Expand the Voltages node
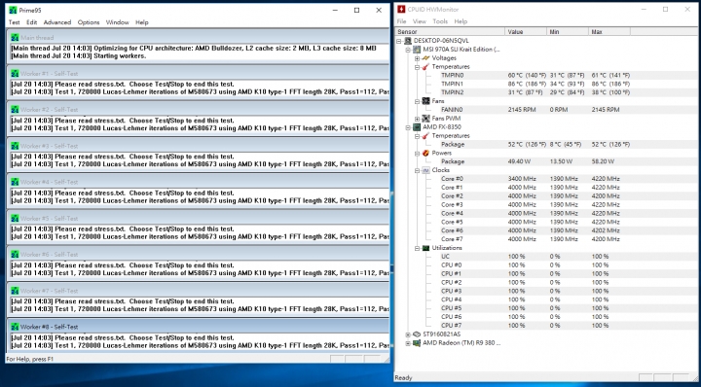This screenshot has width=701, height=387. [x=417, y=58]
